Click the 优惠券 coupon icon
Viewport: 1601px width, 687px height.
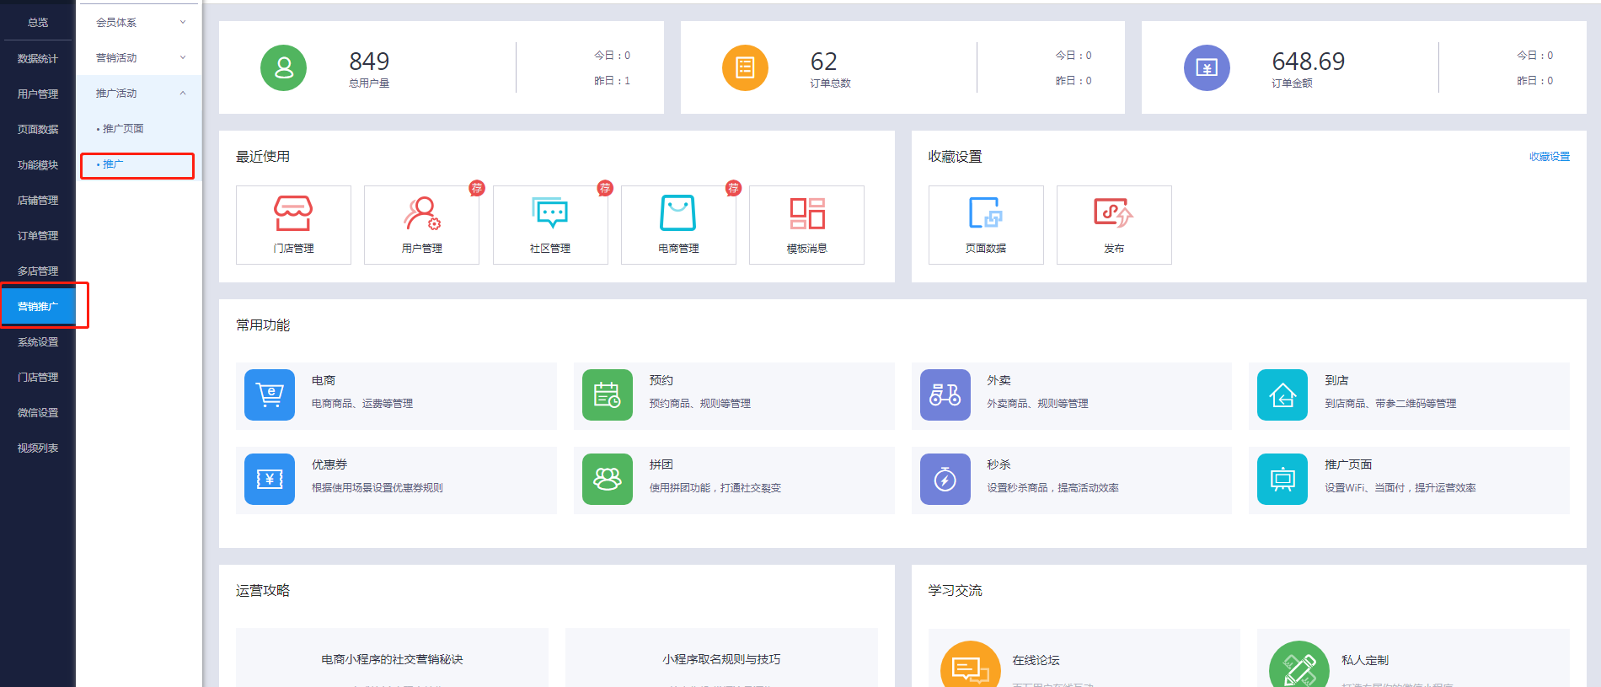[270, 479]
